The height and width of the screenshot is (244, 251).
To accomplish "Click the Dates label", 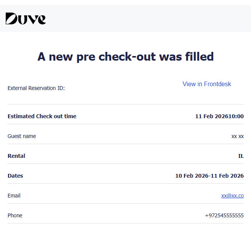I will tap(15, 176).
